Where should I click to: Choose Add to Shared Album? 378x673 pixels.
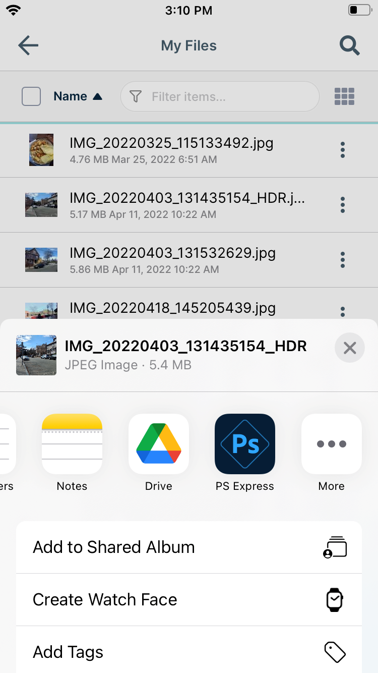click(189, 547)
